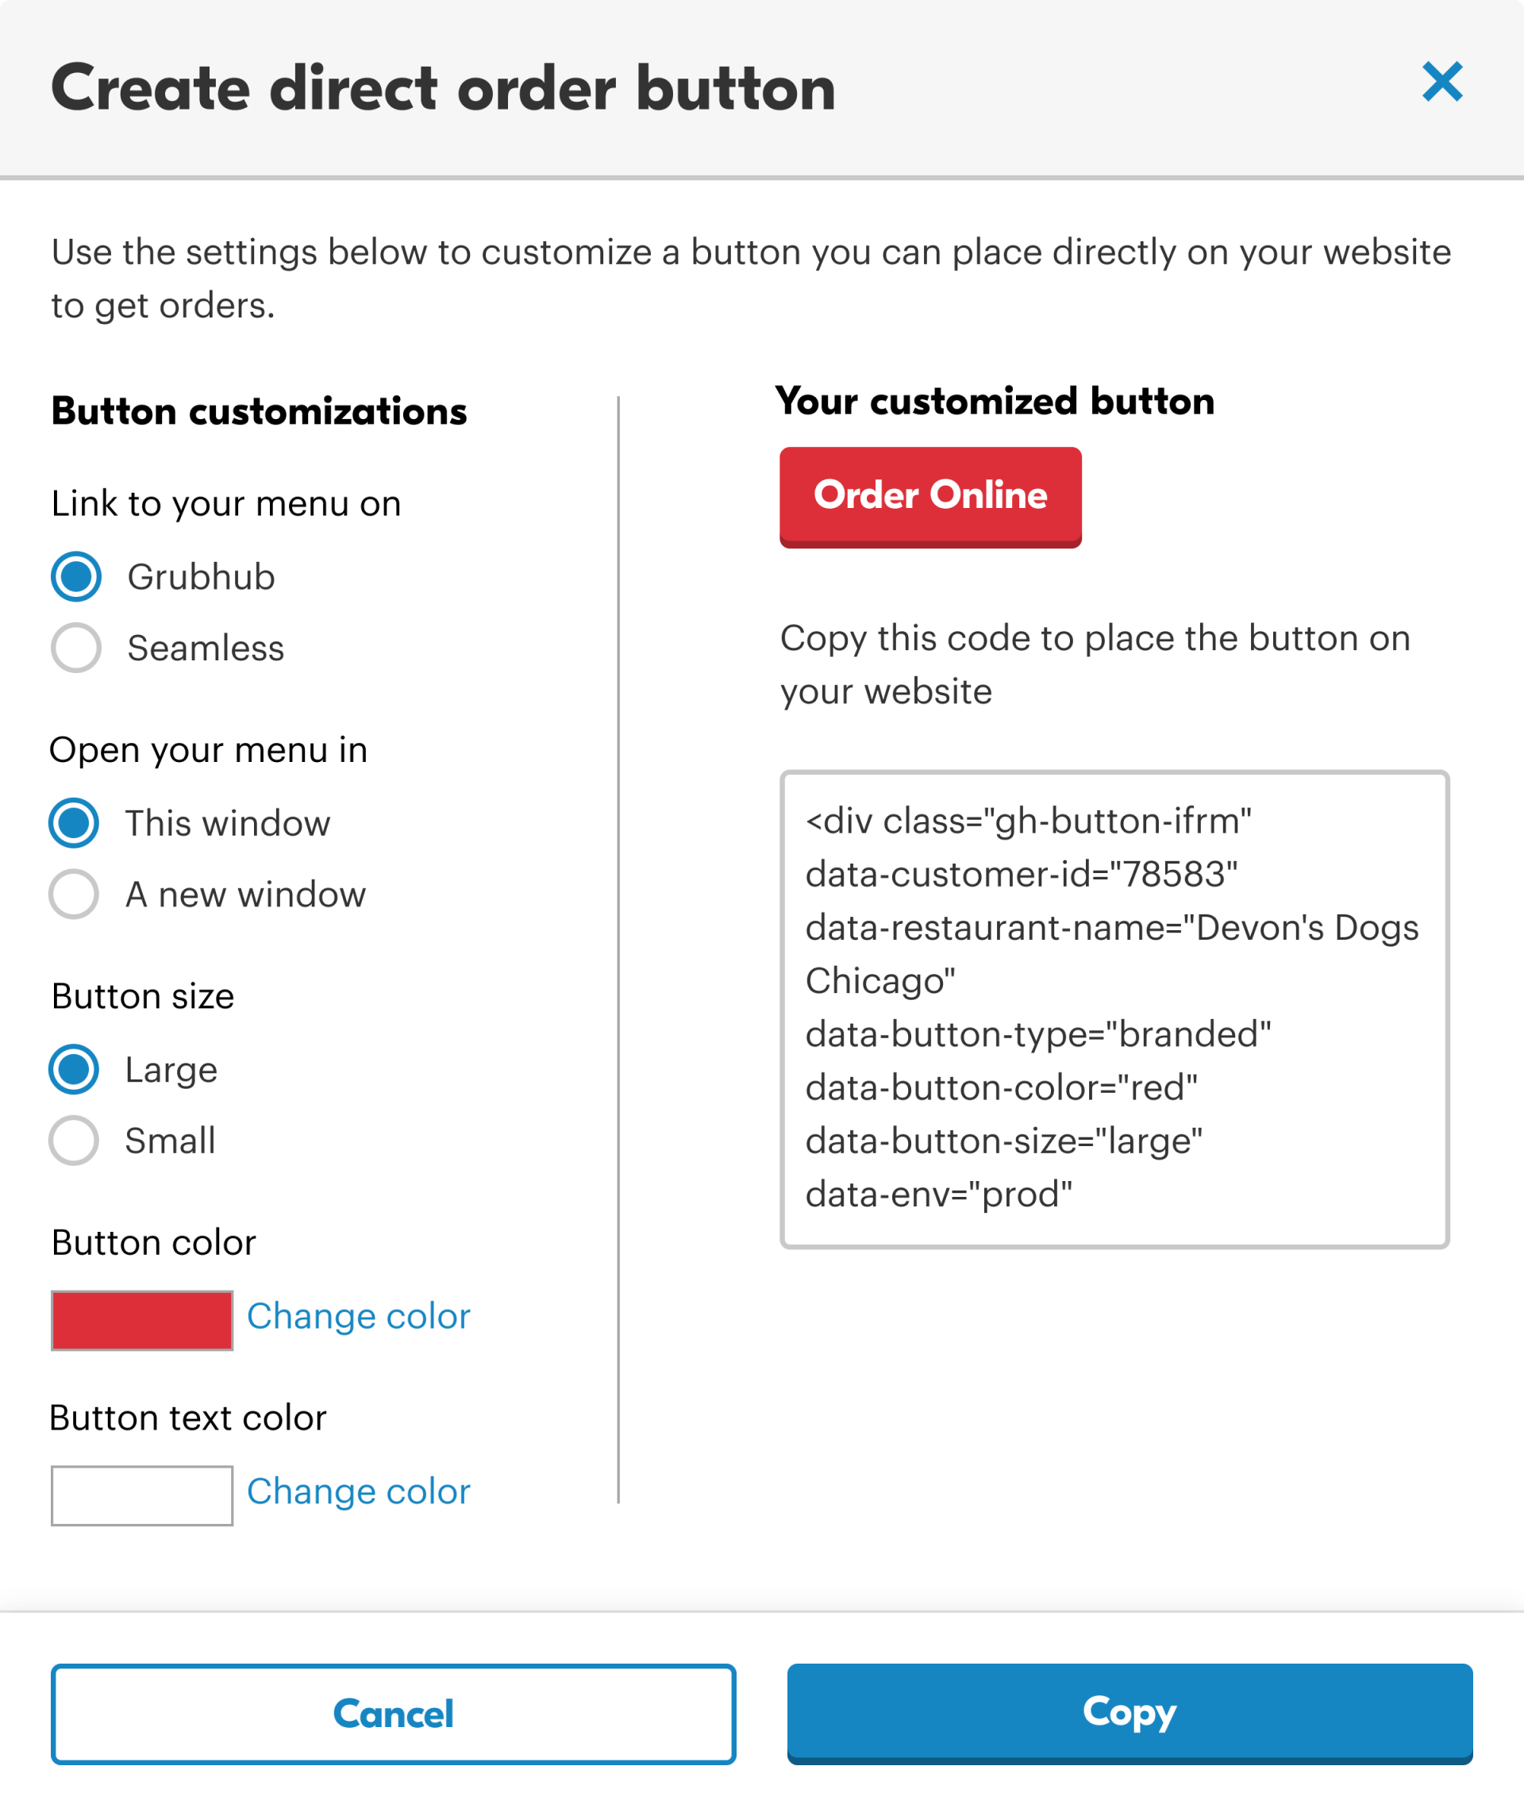Choose to open menu in A new window
Viewport: 1524px width, 1816px height.
[x=74, y=895]
